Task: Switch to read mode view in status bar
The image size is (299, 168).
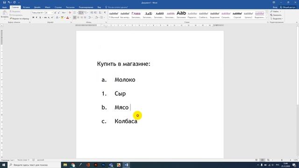Action: 256,160
